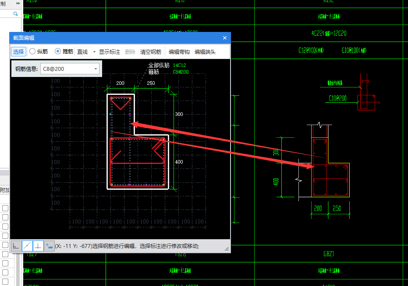408x286 pixels.
Task: Click the 选择 button in the section editor
Action: pyautogui.click(x=18, y=52)
